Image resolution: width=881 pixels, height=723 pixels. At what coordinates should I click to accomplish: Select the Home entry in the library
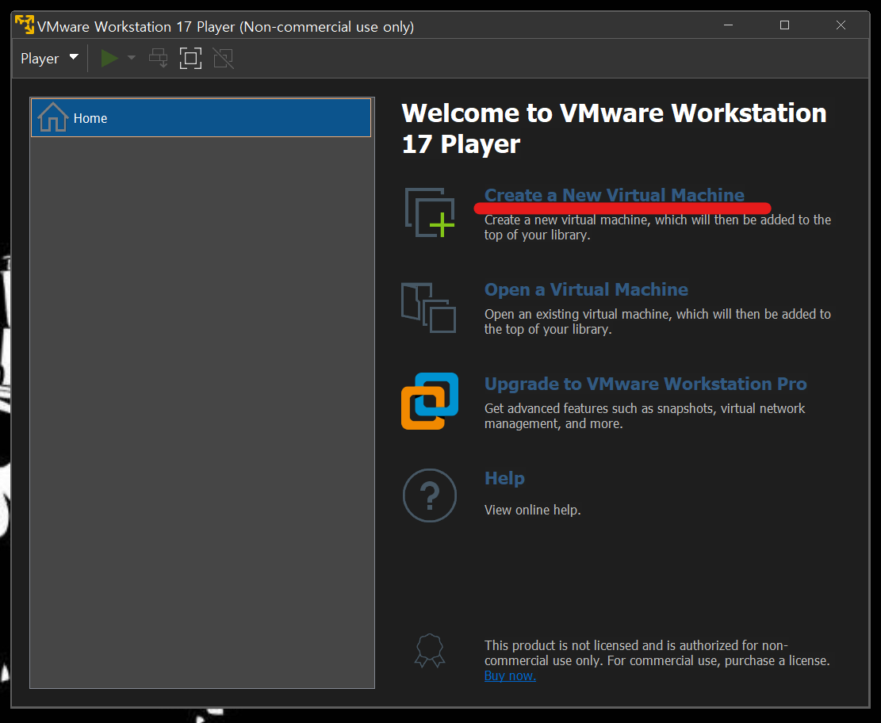tap(201, 118)
